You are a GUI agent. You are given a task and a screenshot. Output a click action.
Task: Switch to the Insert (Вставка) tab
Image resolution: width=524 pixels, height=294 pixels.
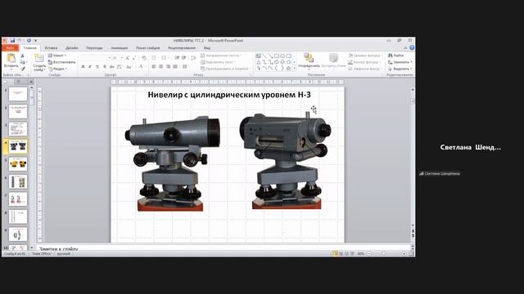[51, 48]
